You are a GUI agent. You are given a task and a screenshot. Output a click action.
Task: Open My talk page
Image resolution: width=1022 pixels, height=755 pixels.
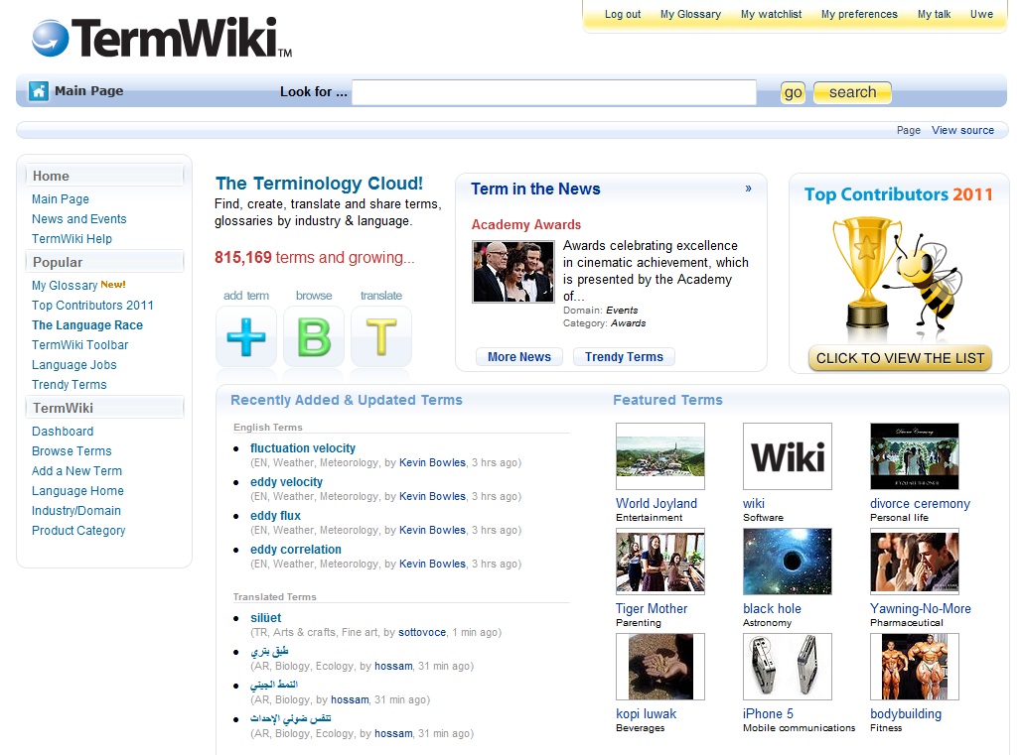[x=934, y=14]
